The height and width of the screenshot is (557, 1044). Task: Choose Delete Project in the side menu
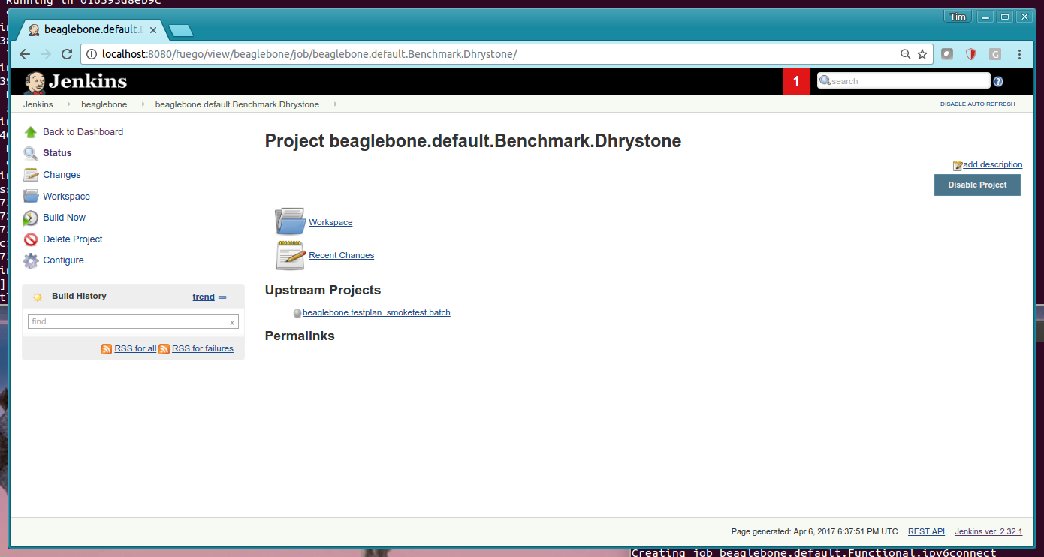[x=72, y=239]
